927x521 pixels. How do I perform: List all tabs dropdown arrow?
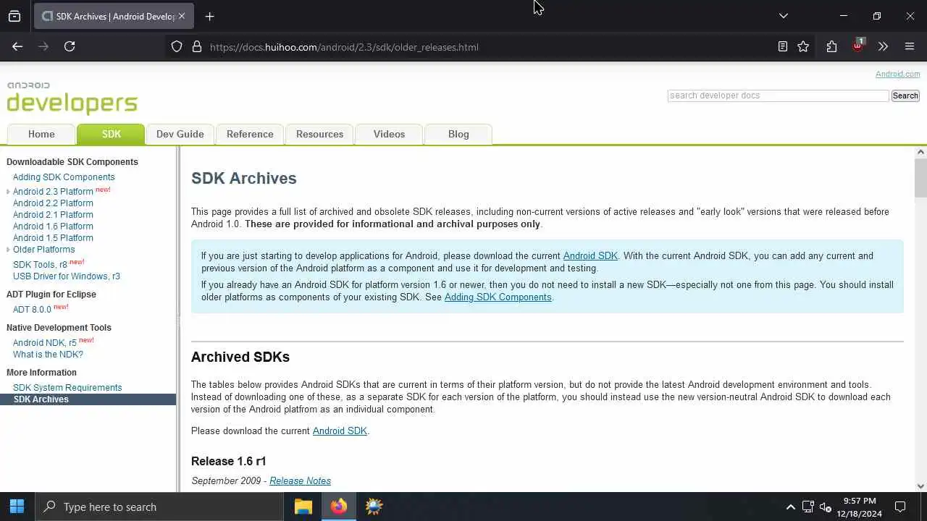click(784, 16)
